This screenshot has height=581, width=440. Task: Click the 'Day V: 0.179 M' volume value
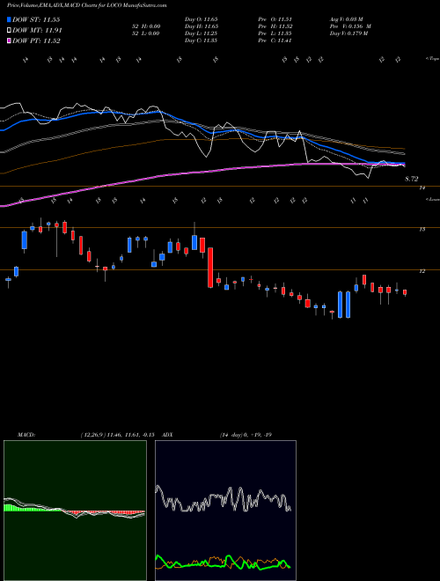(348, 33)
